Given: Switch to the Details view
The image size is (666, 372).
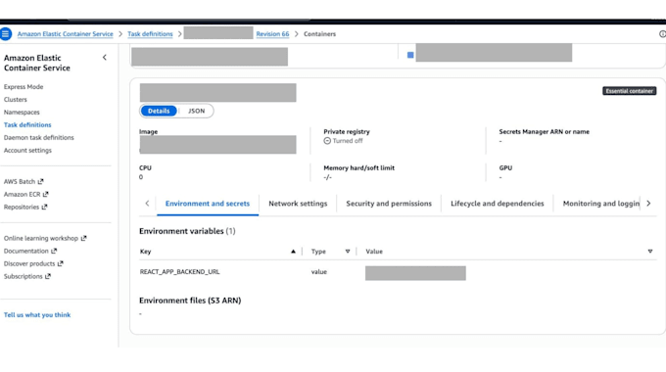Looking at the screenshot, I should pos(159,111).
